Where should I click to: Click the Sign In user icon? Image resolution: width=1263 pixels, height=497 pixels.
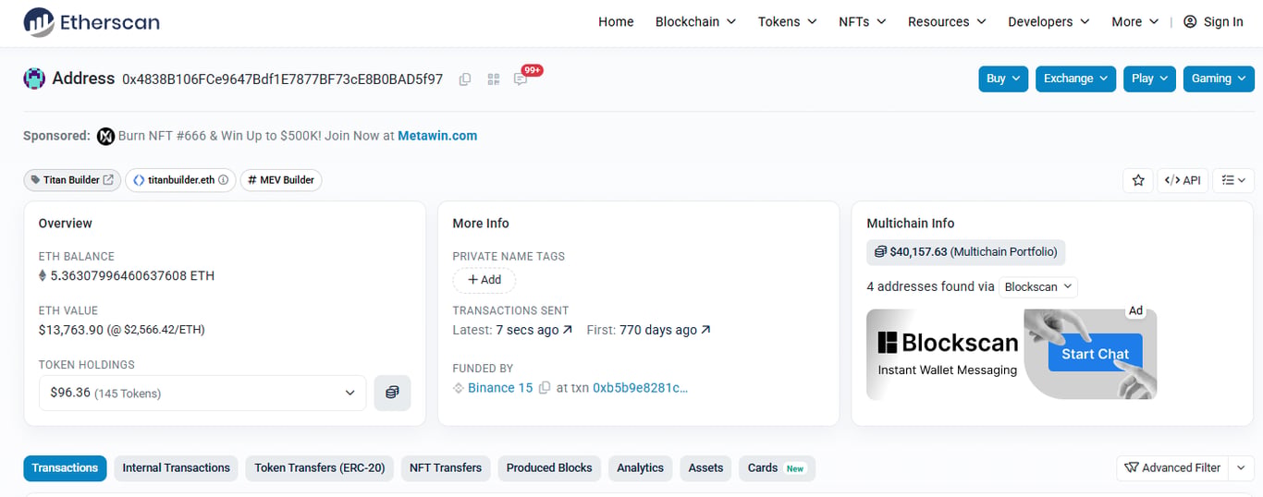(x=1190, y=22)
